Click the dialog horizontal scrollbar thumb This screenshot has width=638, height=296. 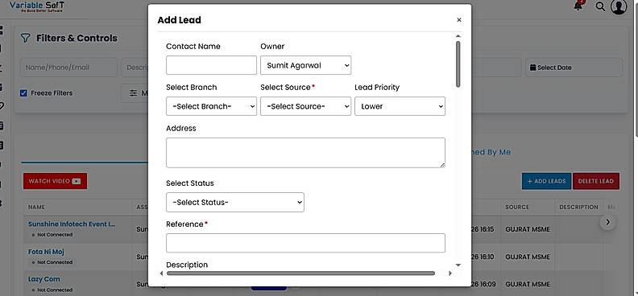click(x=300, y=273)
